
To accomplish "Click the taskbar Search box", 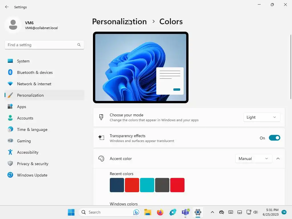I will 109,212.
